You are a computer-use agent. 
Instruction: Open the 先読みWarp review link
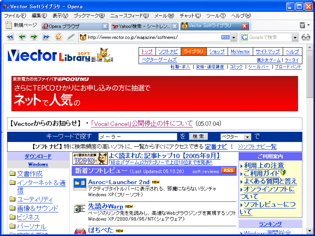coord(106,206)
